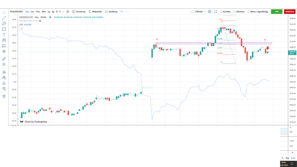Select the crosshair cursor tool
This screenshot has height=167, width=297.
coord(4,13)
